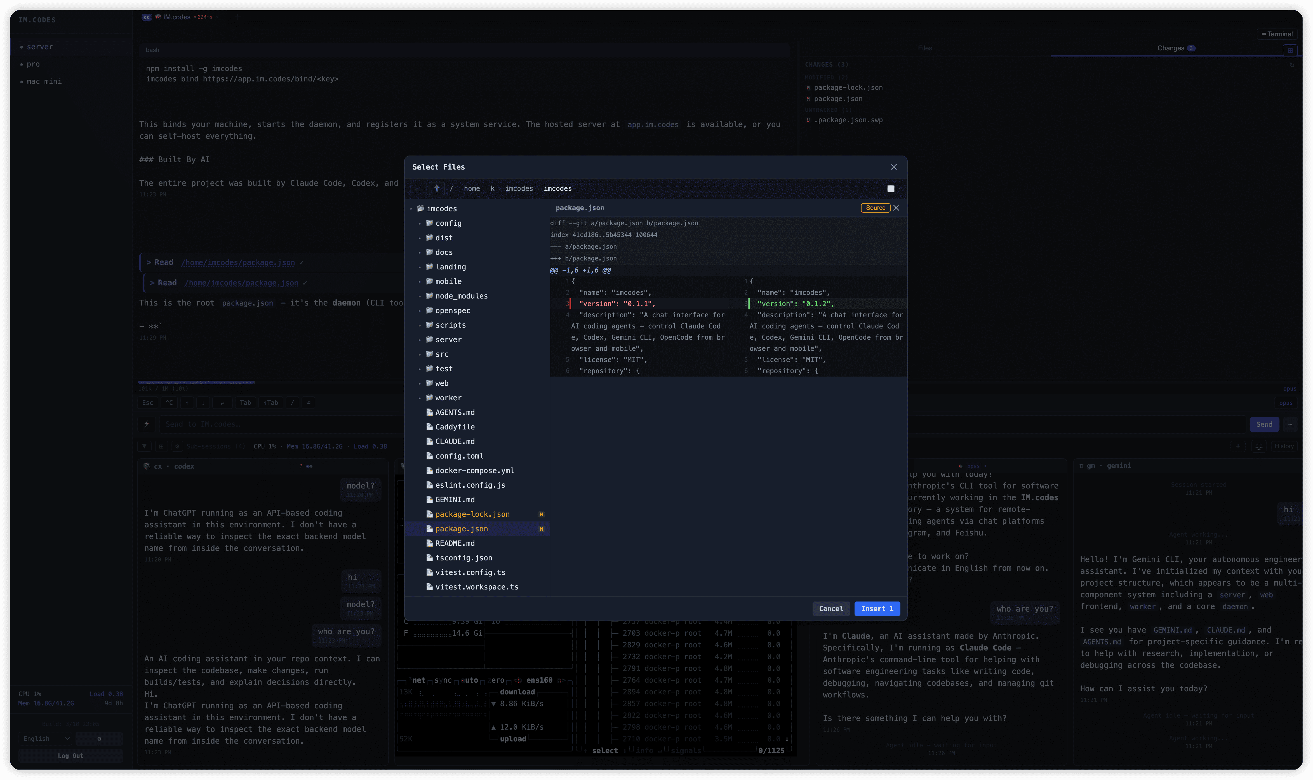Click the settings gear beside the language selector
Screen dimensions: 1313x780
click(x=99, y=739)
